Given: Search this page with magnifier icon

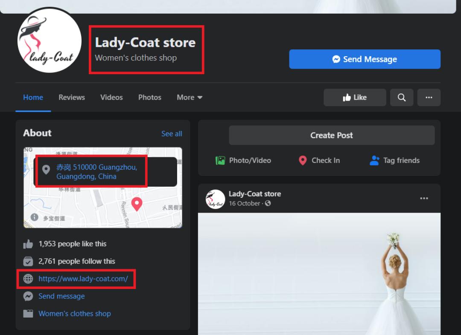Looking at the screenshot, I should click(402, 98).
